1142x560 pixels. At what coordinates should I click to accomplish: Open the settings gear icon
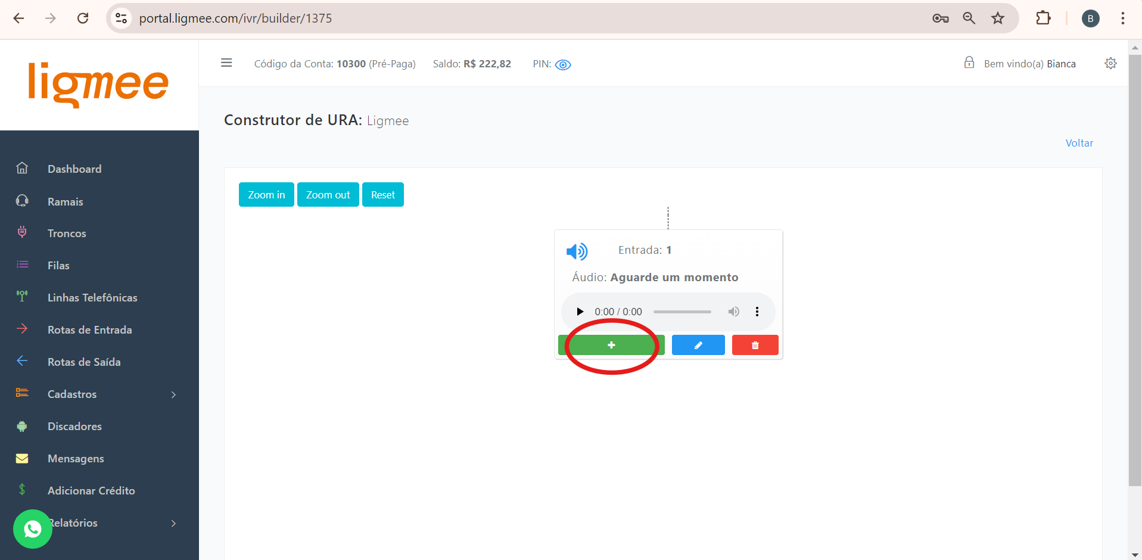click(1110, 64)
